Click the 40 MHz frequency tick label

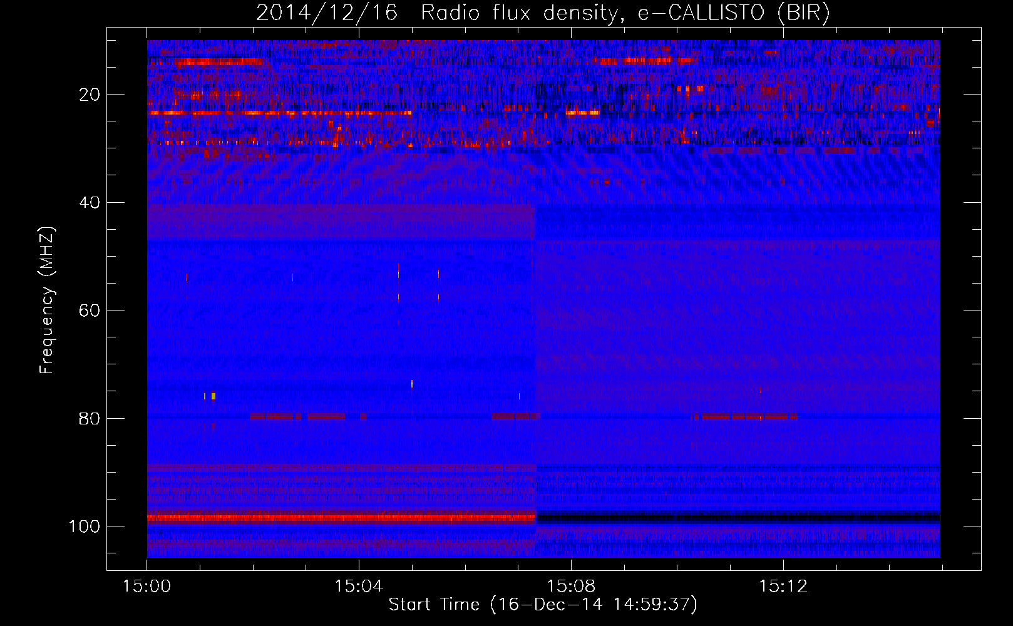90,202
